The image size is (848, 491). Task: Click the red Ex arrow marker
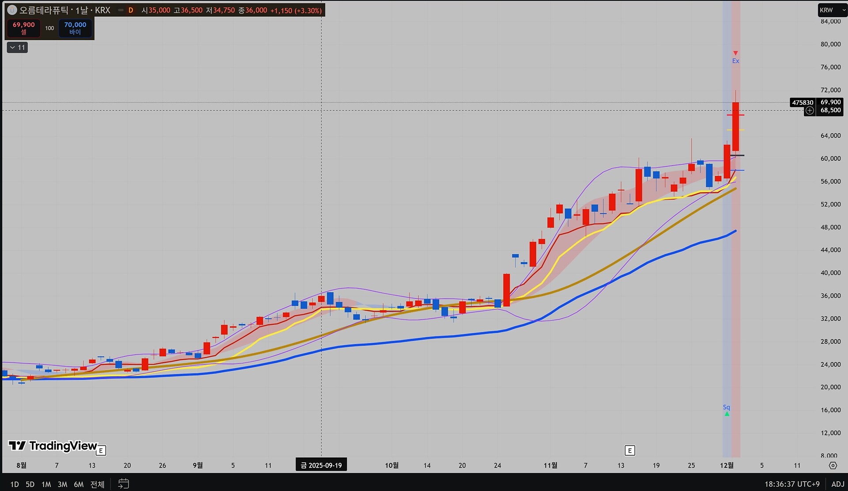coord(735,53)
